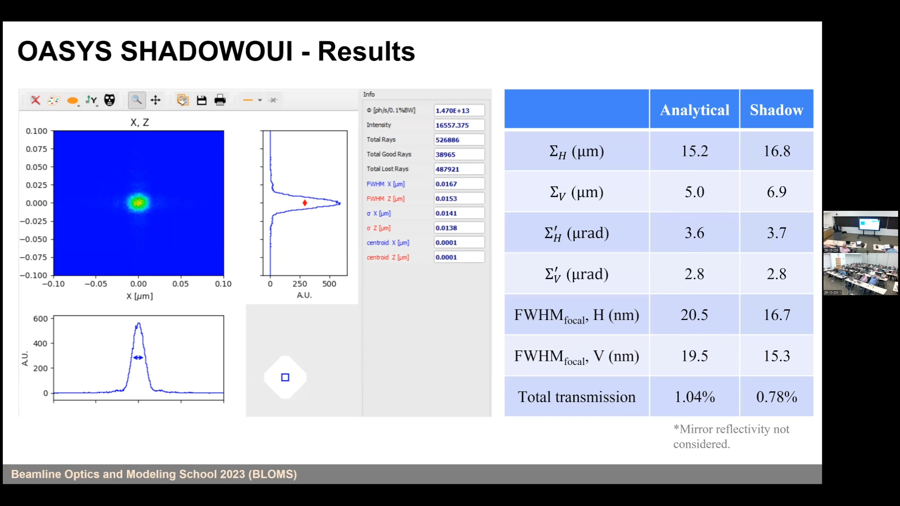Viewport: 900px width, 506px height.
Task: Click the Shadow value 6.9
Action: (x=777, y=192)
